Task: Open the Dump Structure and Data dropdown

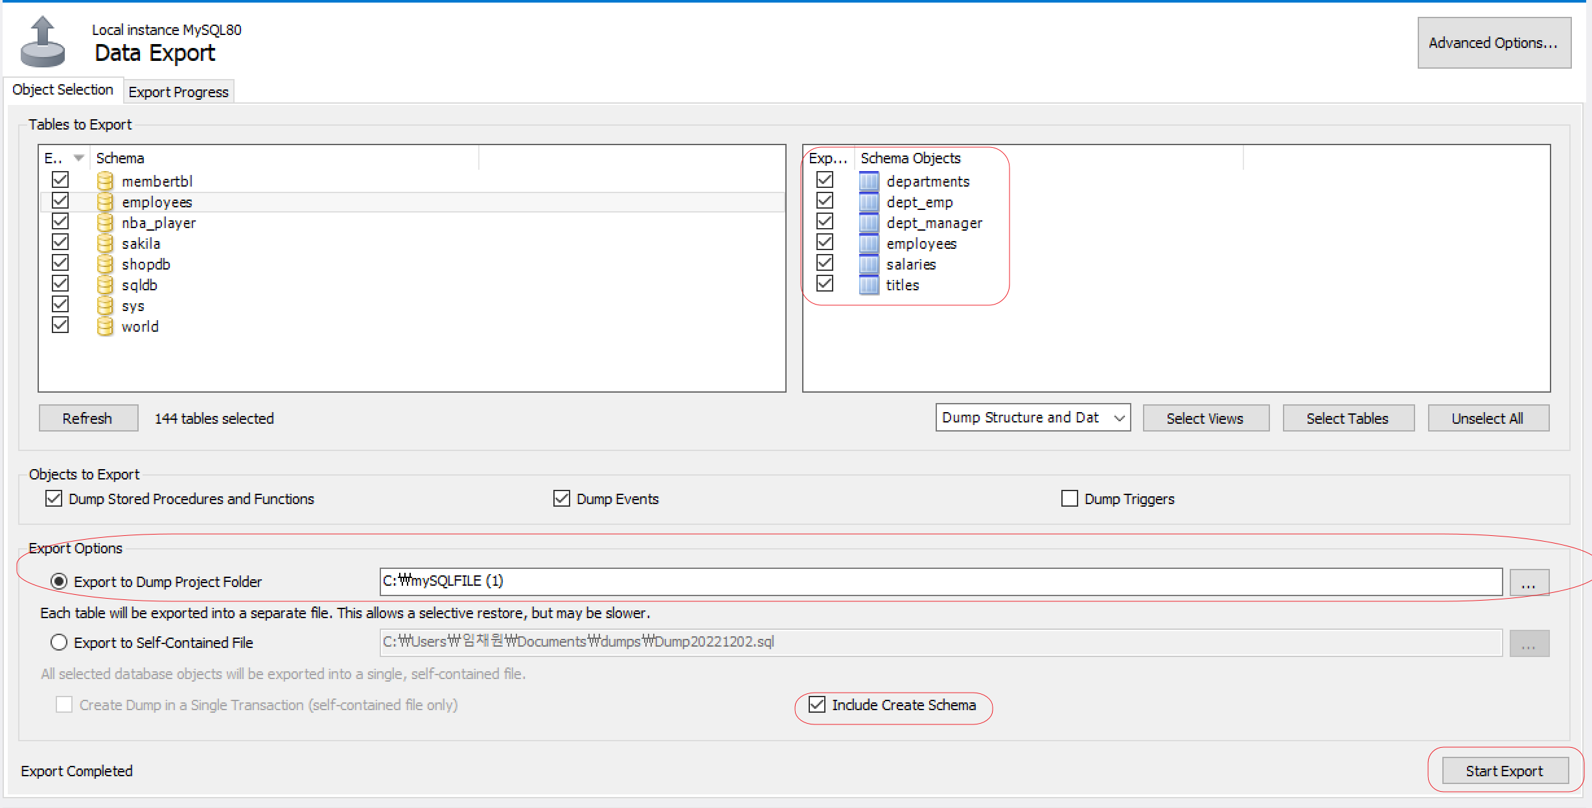Action: point(1033,418)
